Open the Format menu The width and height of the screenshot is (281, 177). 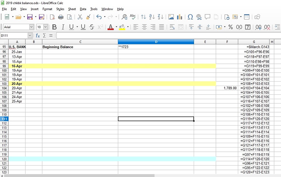47,9
